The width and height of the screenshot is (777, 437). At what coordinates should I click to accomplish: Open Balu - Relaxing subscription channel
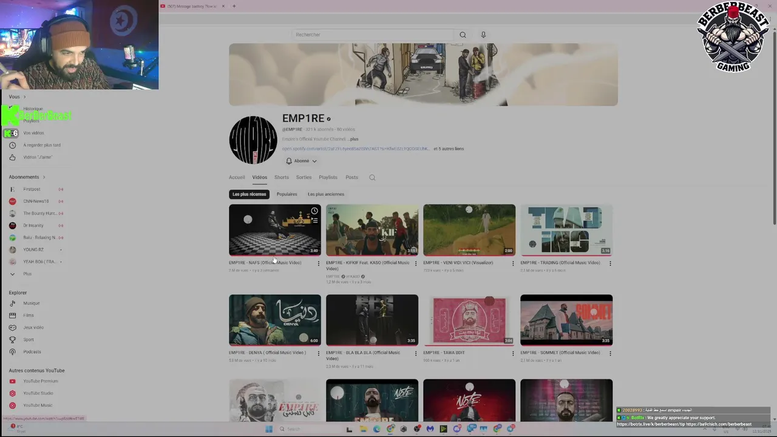(39, 238)
